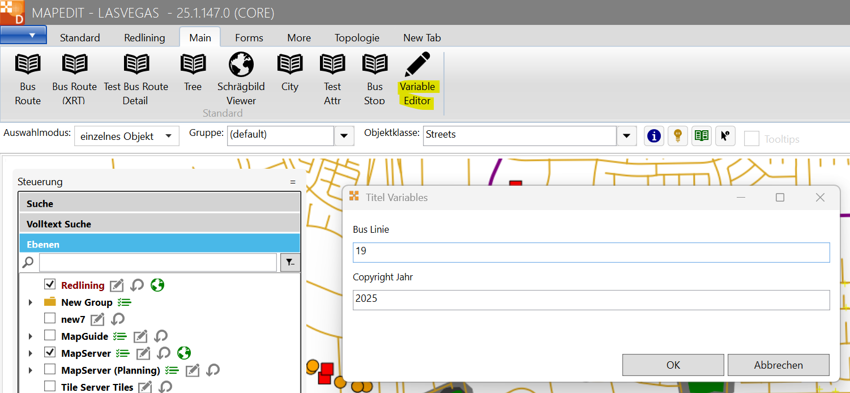Switch to the Topologie ribbon tab
The image size is (850, 393).
(x=357, y=38)
